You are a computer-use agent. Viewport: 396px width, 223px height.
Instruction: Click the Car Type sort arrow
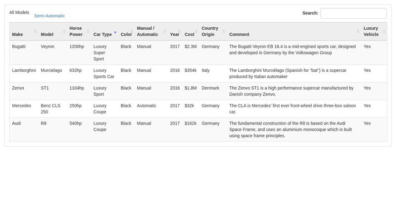[115, 33]
